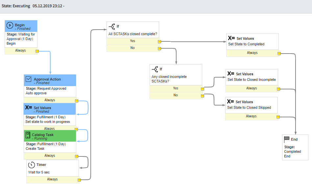Click the branch icon of 'All SCTASKs closed complete?' If
This screenshot has height=186, width=312.
click(112, 26)
